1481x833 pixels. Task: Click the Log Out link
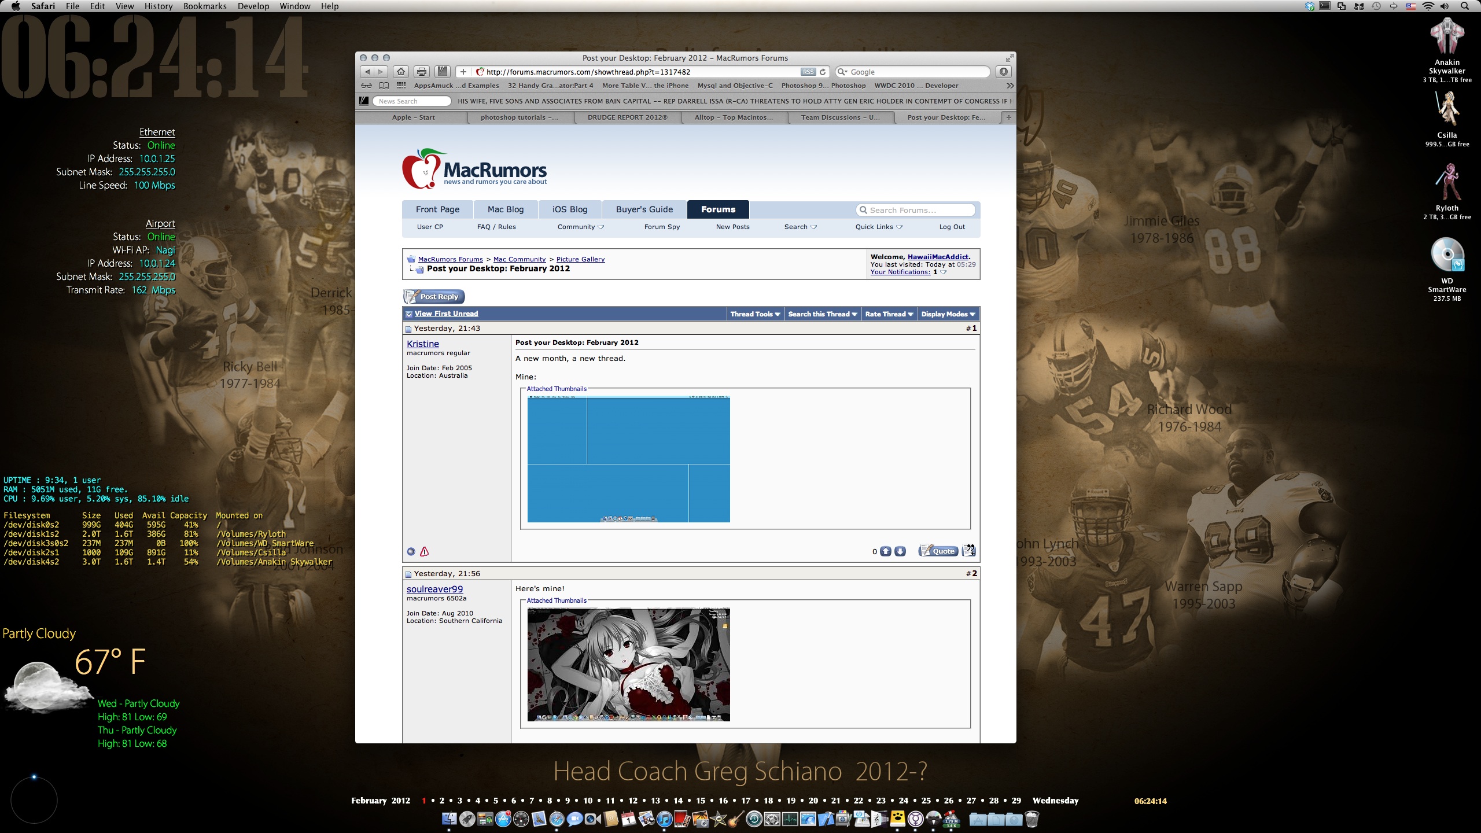point(952,227)
